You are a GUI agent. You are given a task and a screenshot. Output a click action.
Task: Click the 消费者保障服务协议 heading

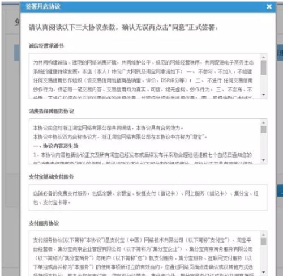point(52,111)
